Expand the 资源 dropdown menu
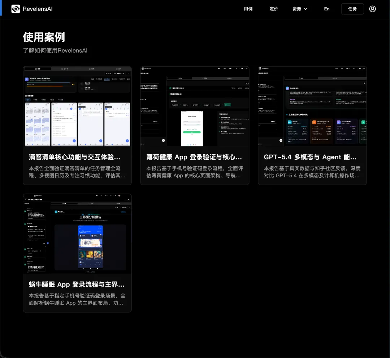 point(300,9)
